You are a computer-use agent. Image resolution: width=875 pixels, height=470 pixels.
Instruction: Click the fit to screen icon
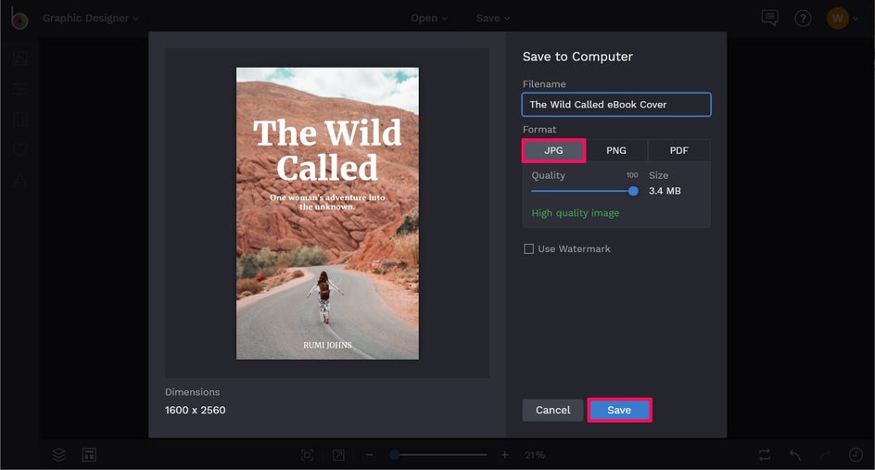(x=307, y=455)
